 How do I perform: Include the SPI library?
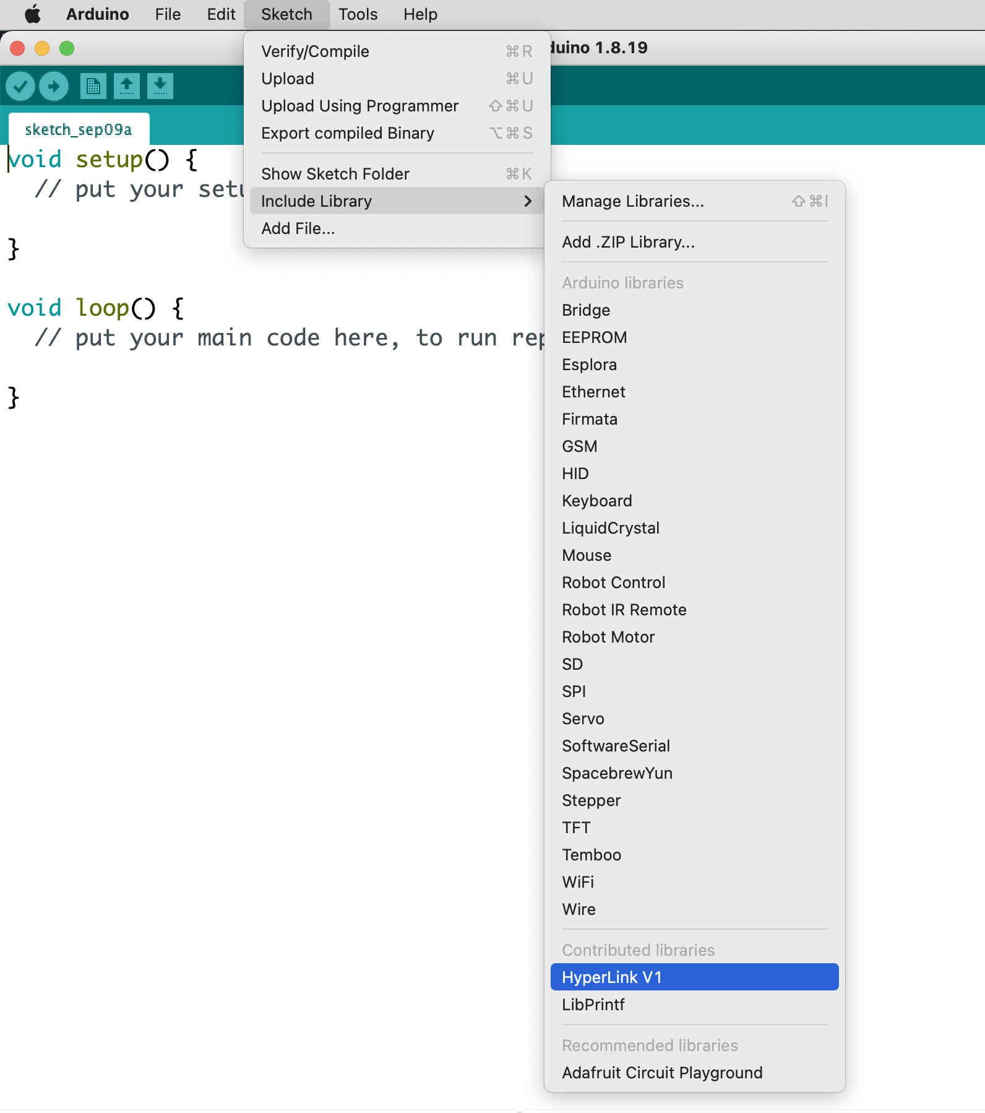pos(695,691)
